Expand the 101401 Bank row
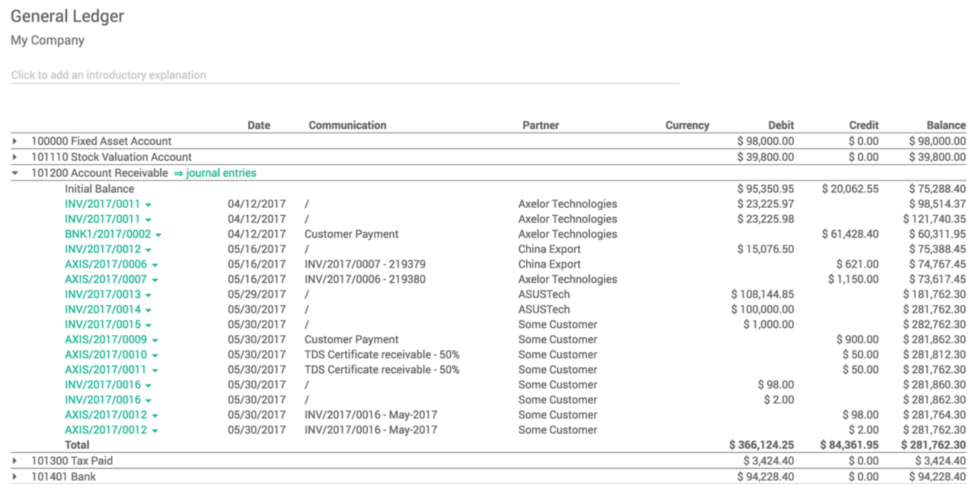Image resolution: width=976 pixels, height=484 pixels. coord(15,476)
